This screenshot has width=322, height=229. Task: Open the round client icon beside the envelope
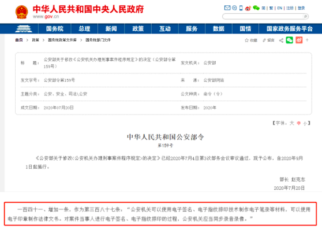coord(234,8)
